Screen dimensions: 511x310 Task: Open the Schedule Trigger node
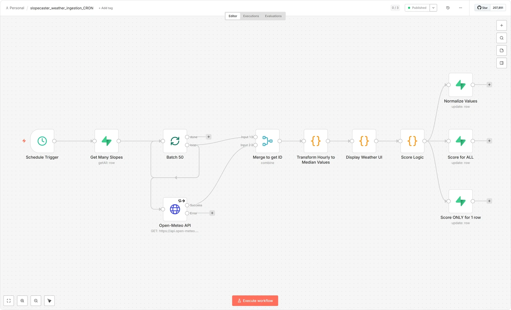pos(42,141)
